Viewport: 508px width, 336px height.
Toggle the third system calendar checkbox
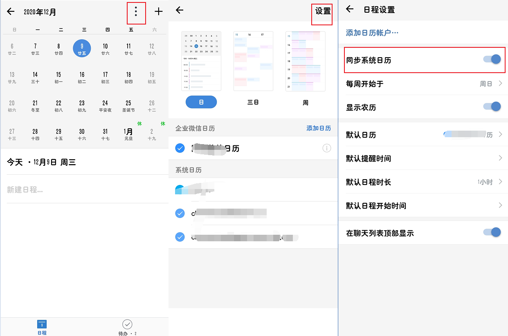(x=180, y=237)
